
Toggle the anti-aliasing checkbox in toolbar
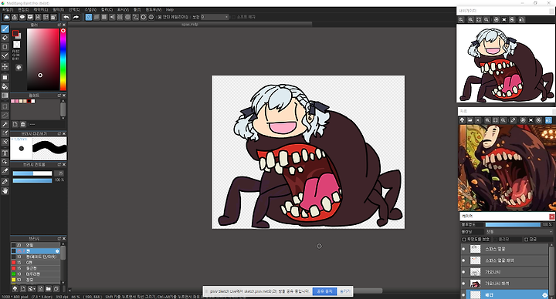160,17
